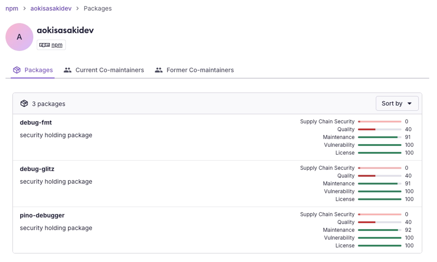Image resolution: width=437 pixels, height=262 pixels.
Task: Open the Sort by dropdown
Action: [x=397, y=103]
